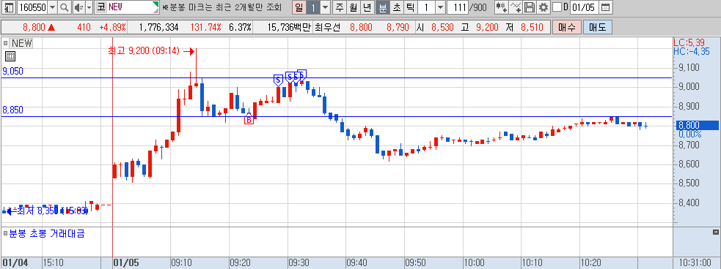Click the 최우선 best quote label

[327, 28]
